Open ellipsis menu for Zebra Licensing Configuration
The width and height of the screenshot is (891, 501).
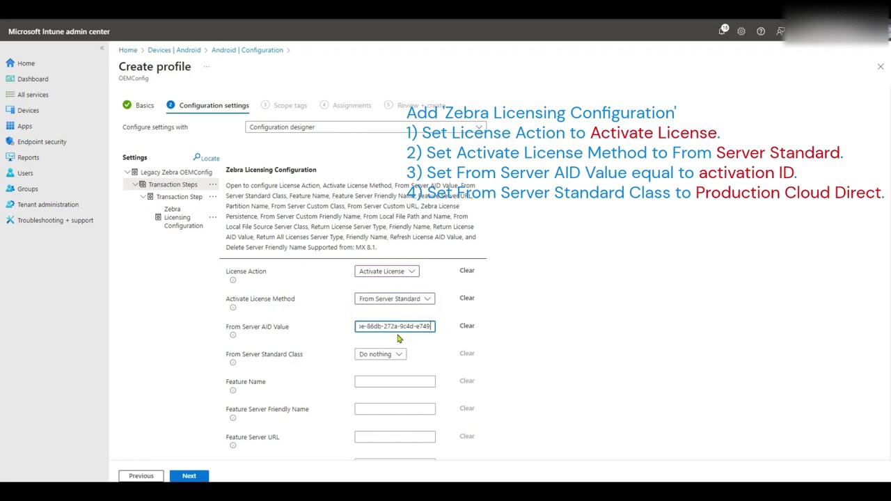[213, 217]
